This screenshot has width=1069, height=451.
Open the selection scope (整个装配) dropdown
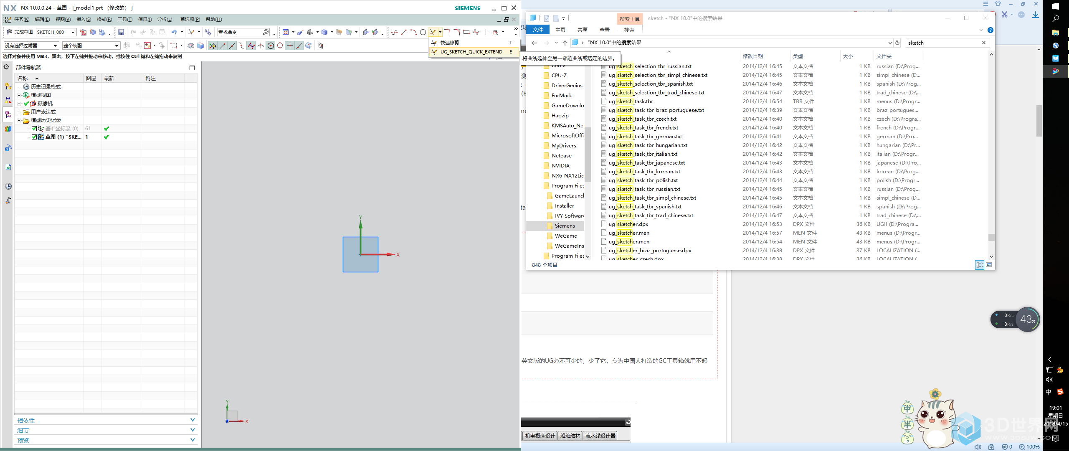pyautogui.click(x=117, y=46)
